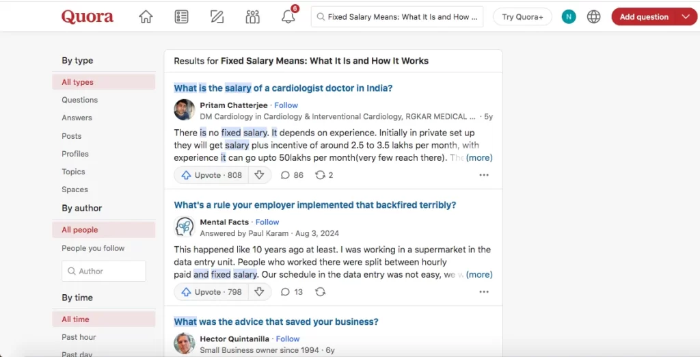Upvote the Mental Facts answer
700x357 pixels.
tap(211, 292)
